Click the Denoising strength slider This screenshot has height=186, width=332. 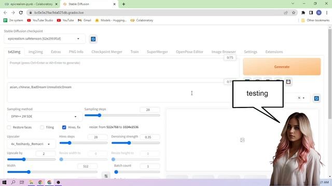[135, 143]
